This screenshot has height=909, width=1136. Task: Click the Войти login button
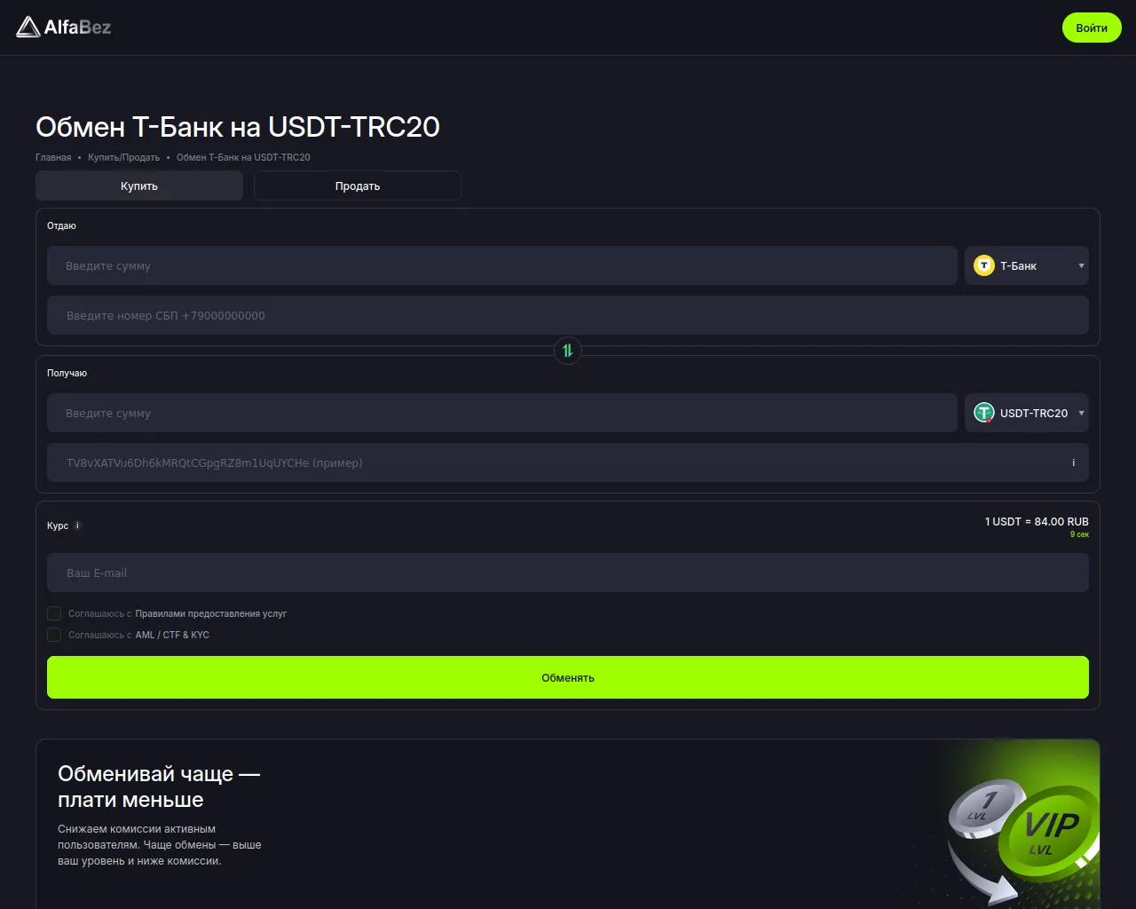[x=1092, y=28]
